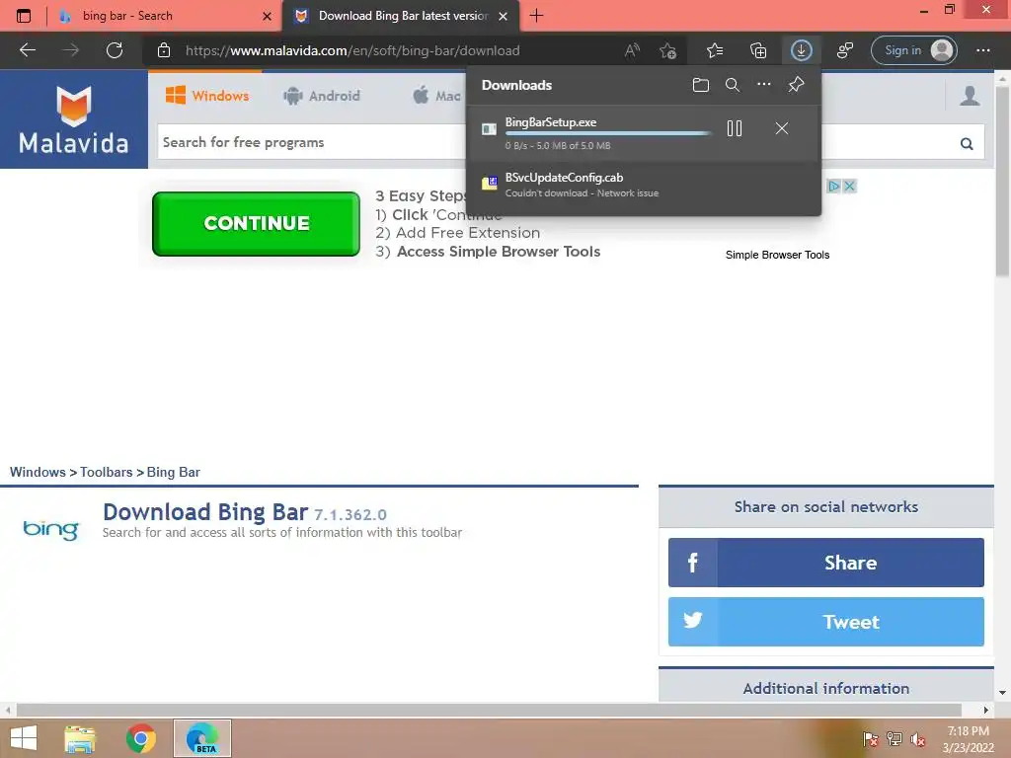
Task: Click the horizontal scrollbar right arrow
Action: point(986,710)
